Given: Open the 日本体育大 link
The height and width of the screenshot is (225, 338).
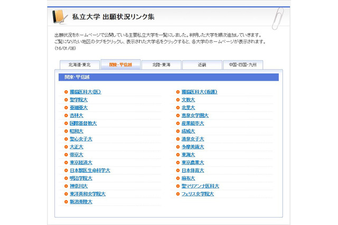Looking at the screenshot, I should (193, 171).
